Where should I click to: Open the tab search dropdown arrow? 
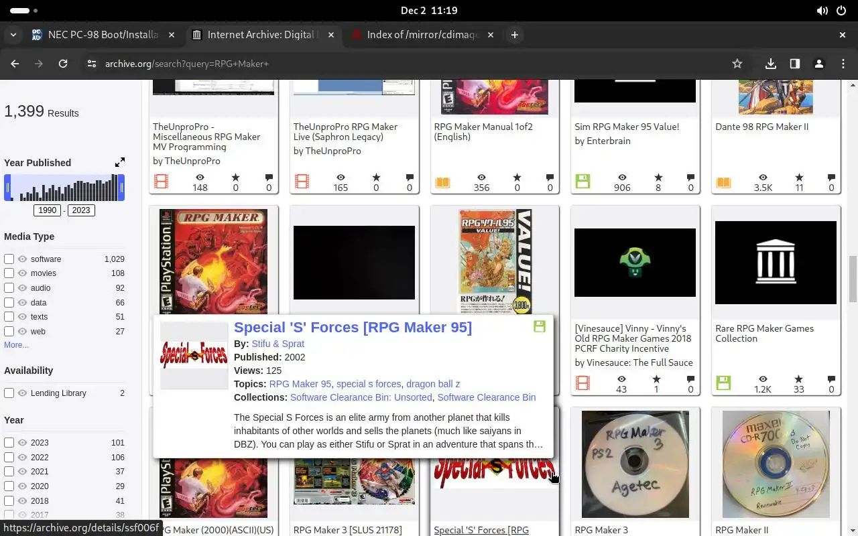point(13,35)
